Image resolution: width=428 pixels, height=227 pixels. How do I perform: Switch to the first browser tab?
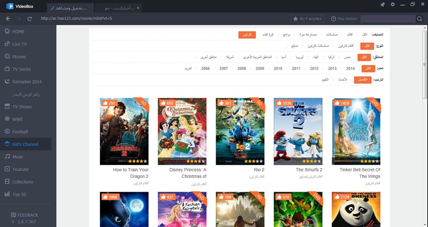pos(70,8)
